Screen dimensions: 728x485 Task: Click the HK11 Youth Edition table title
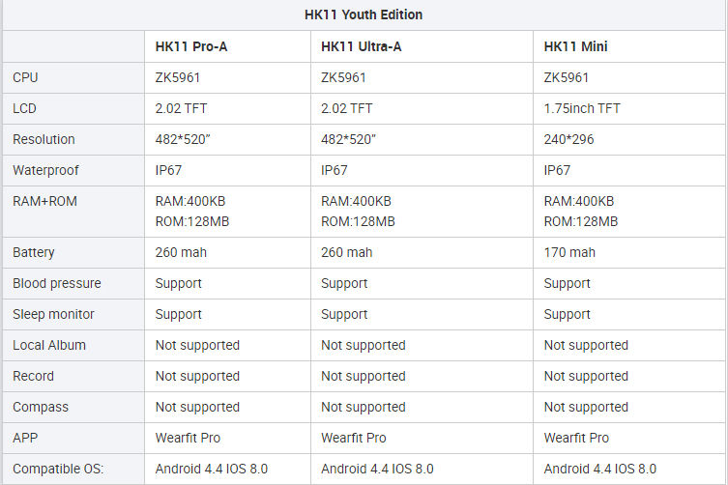pyautogui.click(x=364, y=14)
